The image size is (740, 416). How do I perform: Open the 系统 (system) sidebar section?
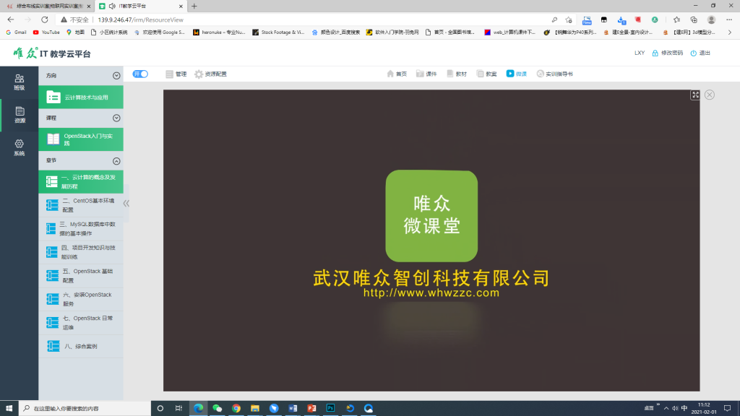[x=19, y=147]
